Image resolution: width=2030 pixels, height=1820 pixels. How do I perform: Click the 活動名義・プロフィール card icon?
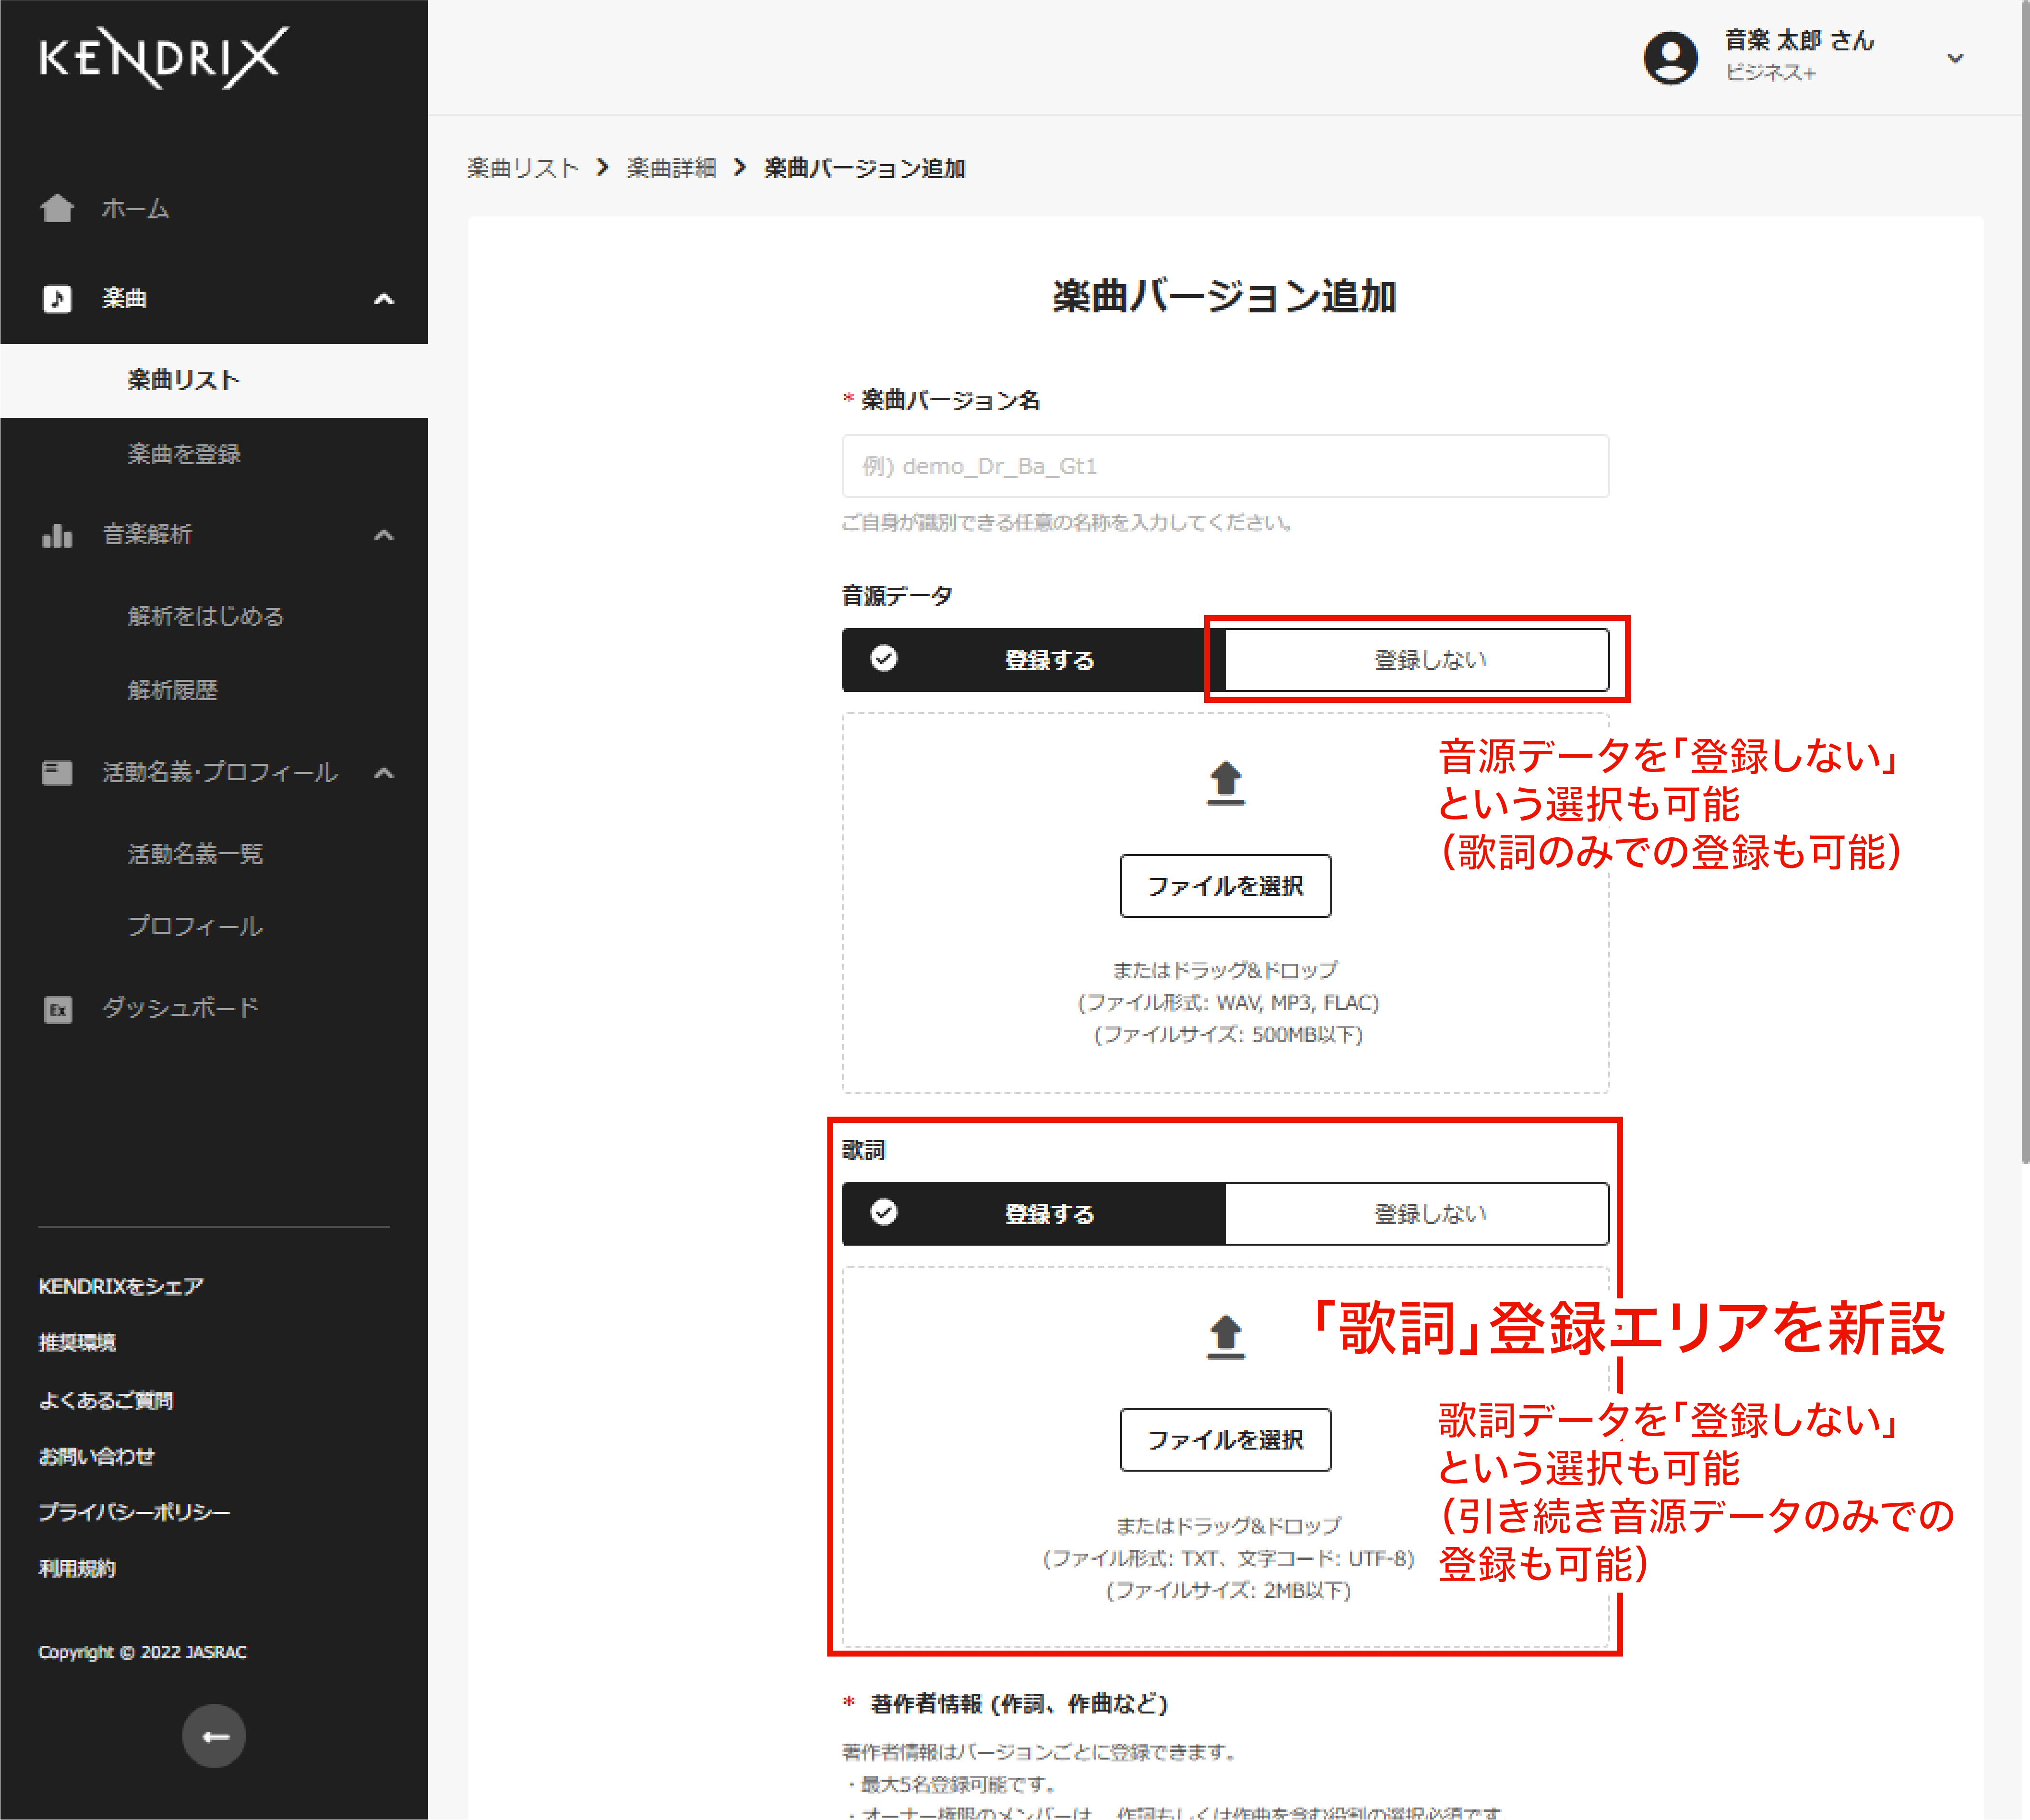pyautogui.click(x=57, y=772)
